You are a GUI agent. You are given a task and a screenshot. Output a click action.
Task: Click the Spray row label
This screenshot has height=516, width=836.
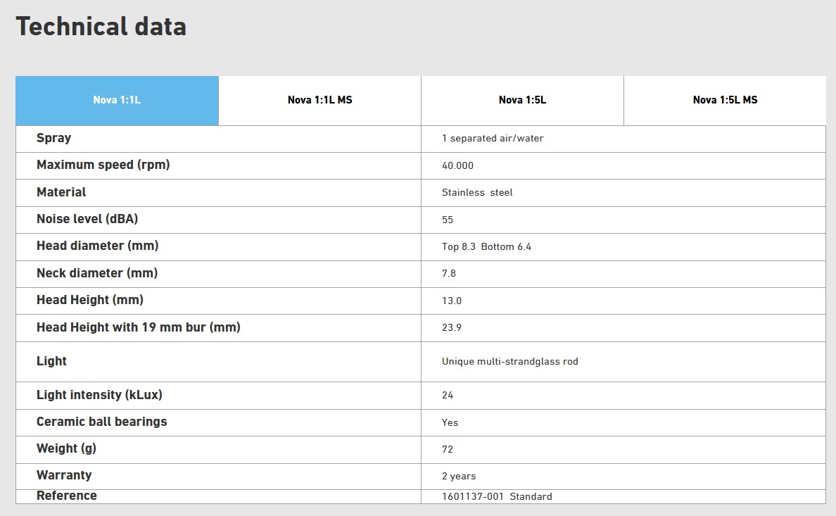(54, 138)
